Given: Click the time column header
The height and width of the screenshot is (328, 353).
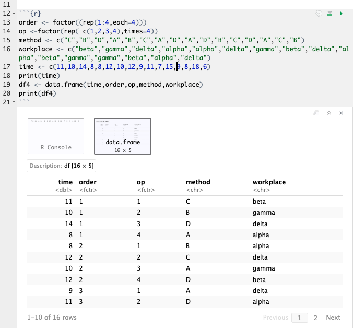Looking at the screenshot, I should (x=65, y=182).
